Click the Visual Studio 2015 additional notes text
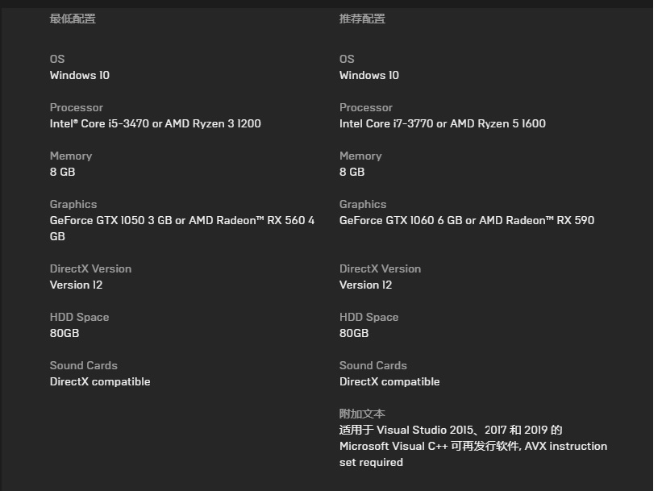 (473, 446)
